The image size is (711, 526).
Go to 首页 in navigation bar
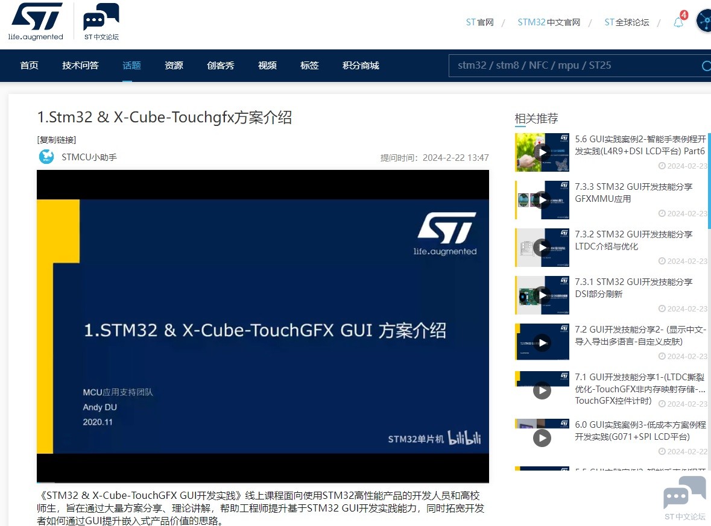29,65
